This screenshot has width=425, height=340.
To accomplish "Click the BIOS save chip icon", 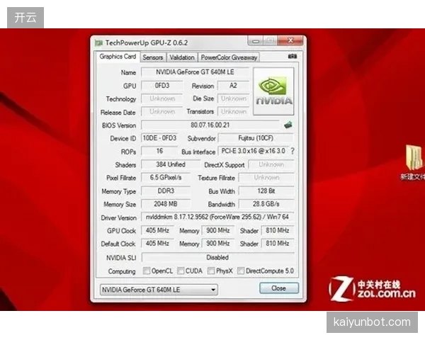I will [x=288, y=125].
